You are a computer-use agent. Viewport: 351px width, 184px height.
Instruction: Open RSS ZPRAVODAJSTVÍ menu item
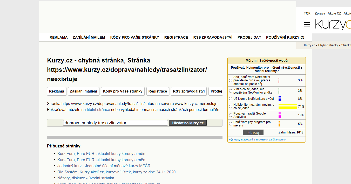213,37
